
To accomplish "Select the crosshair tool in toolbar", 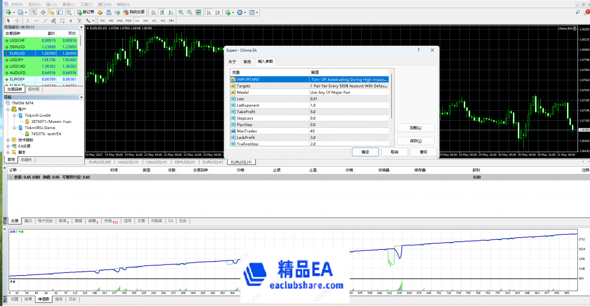I will [x=17, y=21].
